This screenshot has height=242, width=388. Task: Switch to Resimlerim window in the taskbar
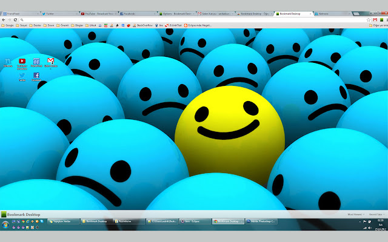click(129, 221)
